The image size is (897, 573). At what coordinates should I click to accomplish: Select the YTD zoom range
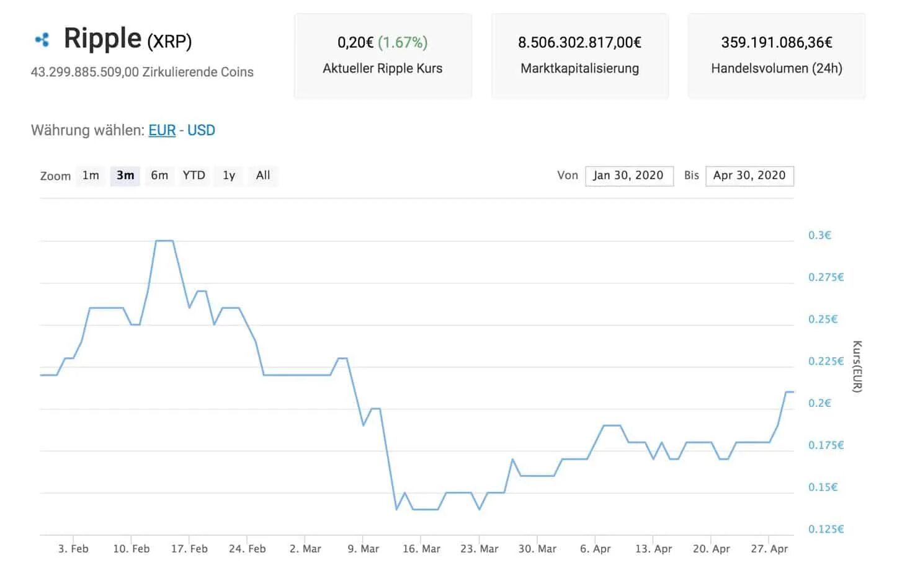pos(194,176)
